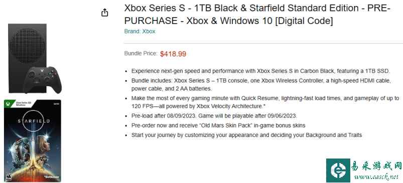Click the ESRB M rating icon
This screenshot has height=183, width=403.
[x=9, y=175]
